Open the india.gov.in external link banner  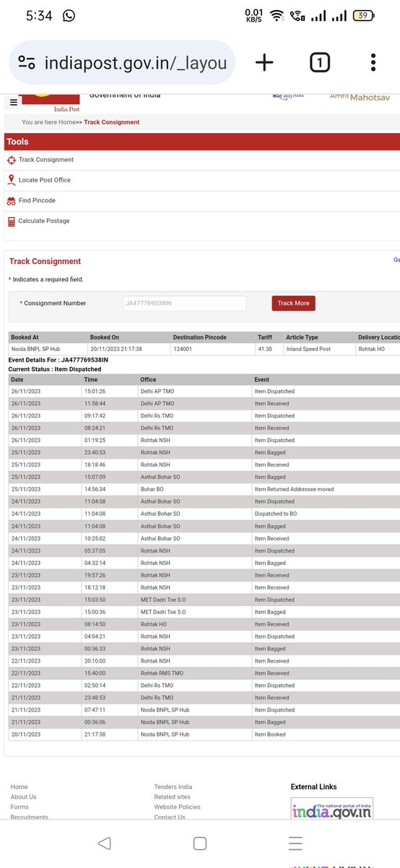[332, 809]
